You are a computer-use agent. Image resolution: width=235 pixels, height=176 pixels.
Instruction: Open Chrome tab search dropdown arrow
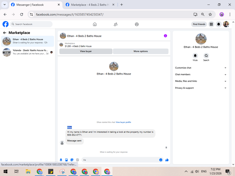tap(5, 5)
